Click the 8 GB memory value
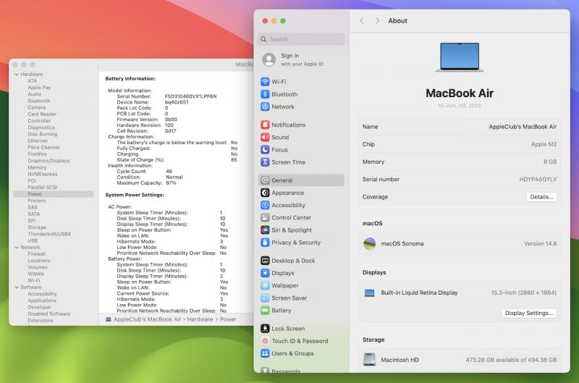579x383 pixels. (x=550, y=161)
